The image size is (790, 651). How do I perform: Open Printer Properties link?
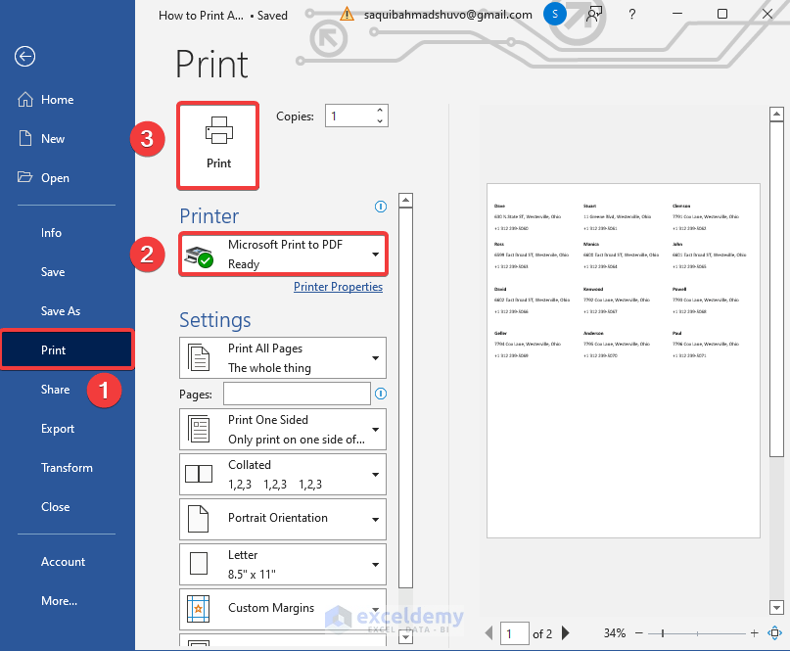tap(338, 287)
